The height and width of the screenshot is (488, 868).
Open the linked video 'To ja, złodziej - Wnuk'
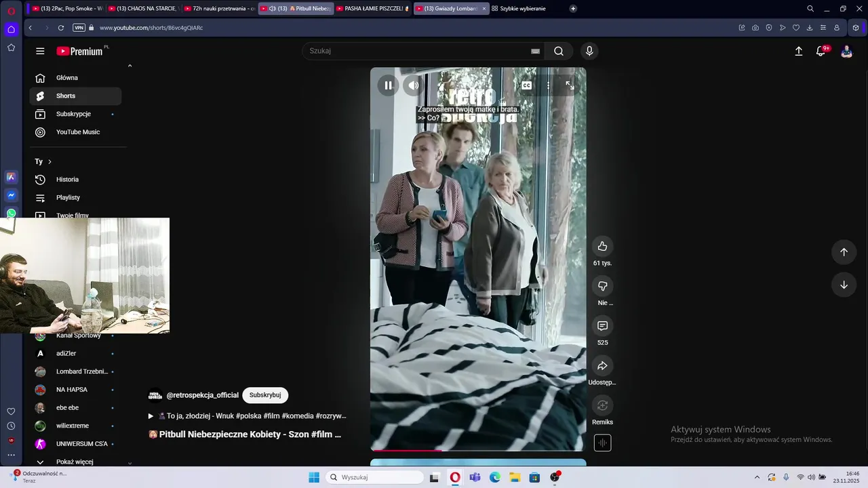coord(248,415)
